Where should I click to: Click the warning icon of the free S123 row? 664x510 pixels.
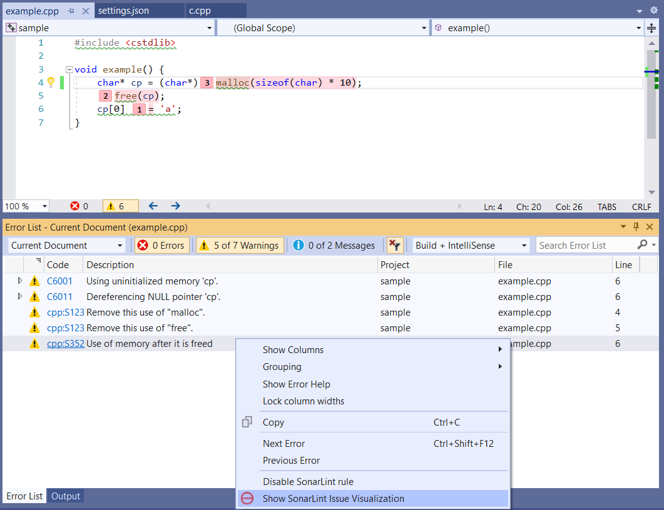tap(34, 327)
